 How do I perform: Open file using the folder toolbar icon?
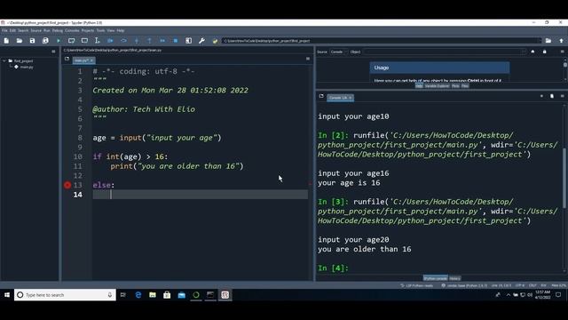click(x=20, y=41)
